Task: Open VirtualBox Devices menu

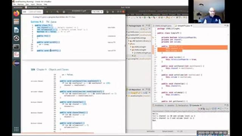Action: [x=39, y=4]
